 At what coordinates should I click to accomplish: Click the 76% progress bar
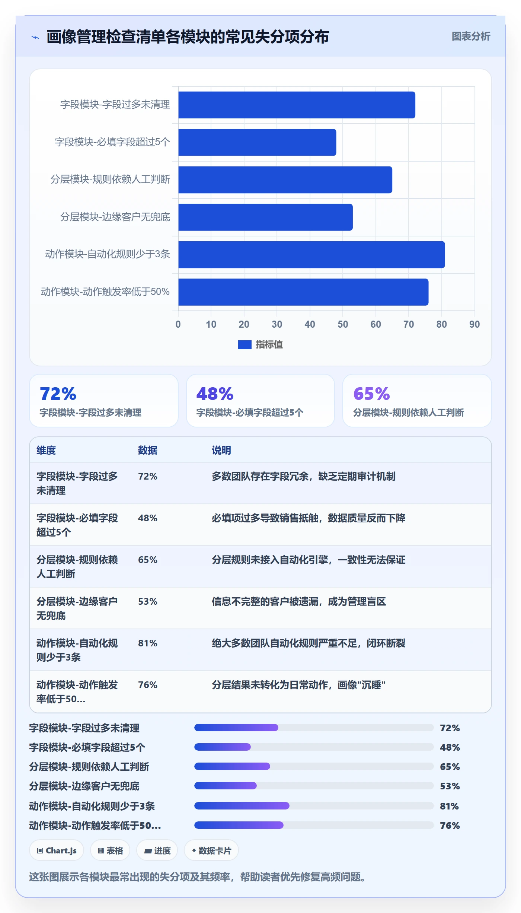click(314, 825)
